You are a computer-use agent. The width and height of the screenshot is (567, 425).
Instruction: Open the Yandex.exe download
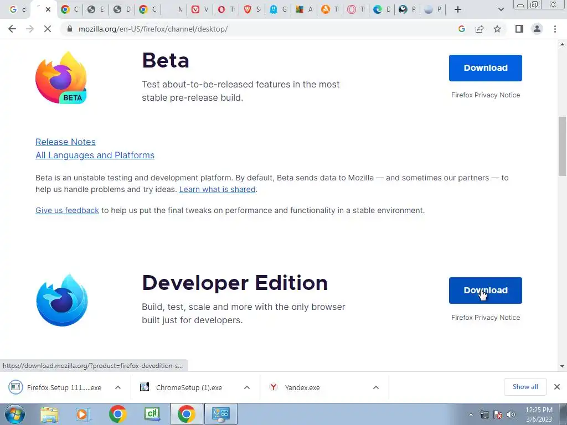click(x=302, y=387)
